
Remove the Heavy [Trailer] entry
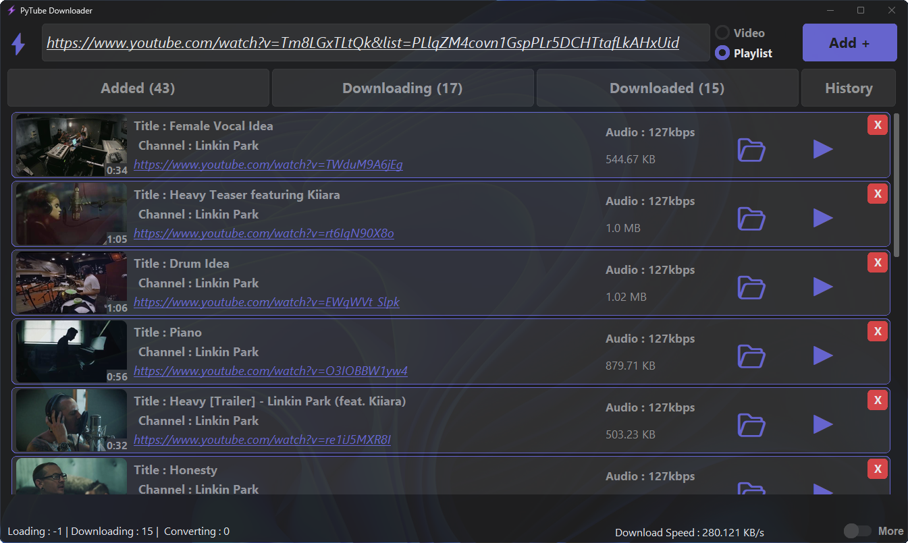tap(878, 400)
